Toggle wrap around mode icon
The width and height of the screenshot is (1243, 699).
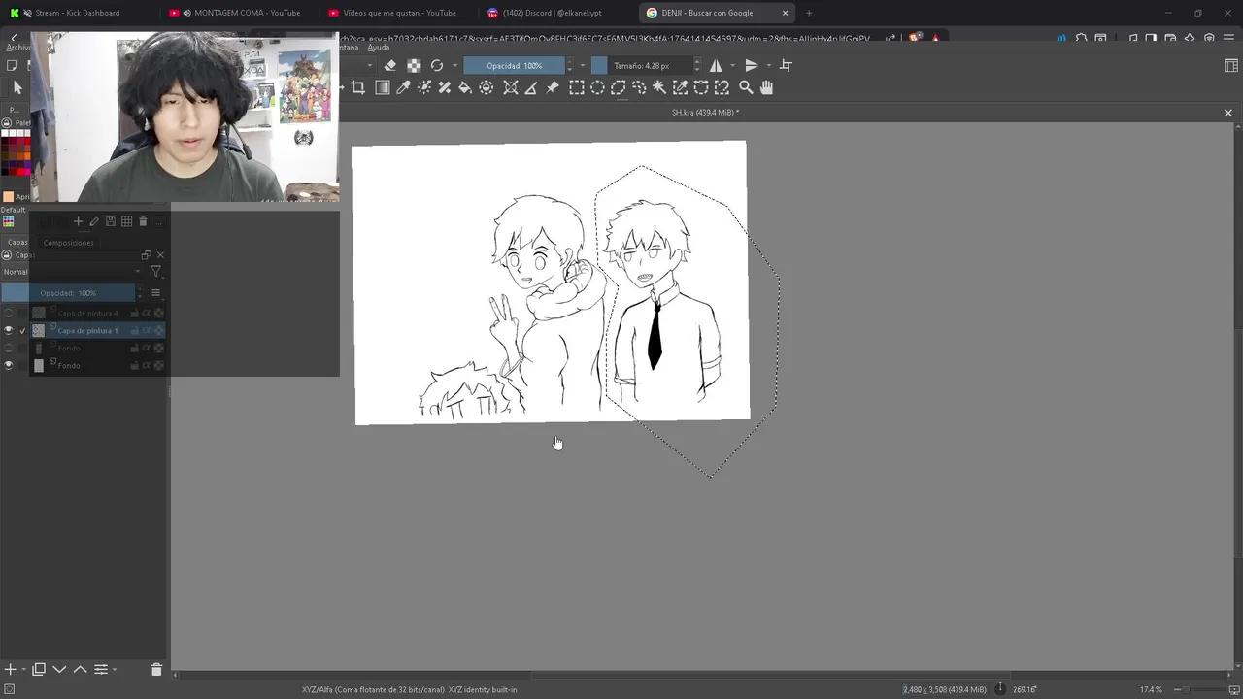click(786, 65)
